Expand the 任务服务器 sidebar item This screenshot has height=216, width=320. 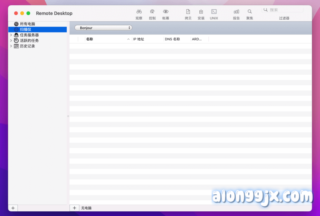click(x=11, y=35)
